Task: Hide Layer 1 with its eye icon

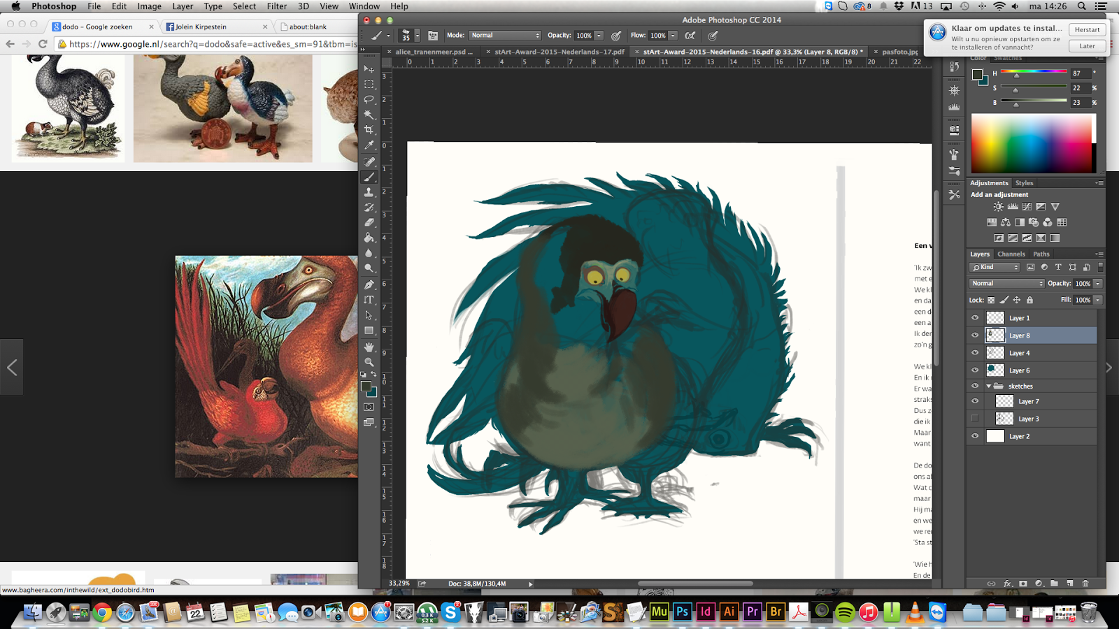Action: tap(975, 318)
